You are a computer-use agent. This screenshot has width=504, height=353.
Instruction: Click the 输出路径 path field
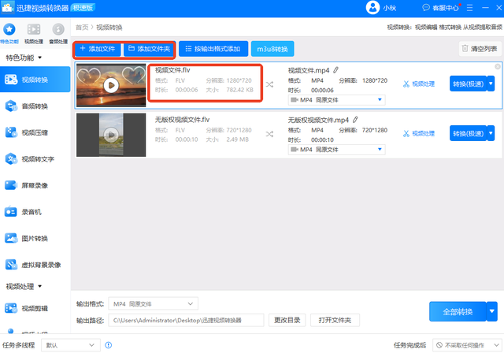pyautogui.click(x=186, y=320)
